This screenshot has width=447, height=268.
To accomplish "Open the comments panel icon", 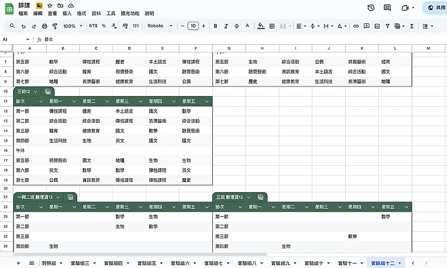I will [387, 8].
